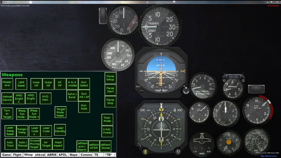Switch to the shkval tab

coord(40,155)
